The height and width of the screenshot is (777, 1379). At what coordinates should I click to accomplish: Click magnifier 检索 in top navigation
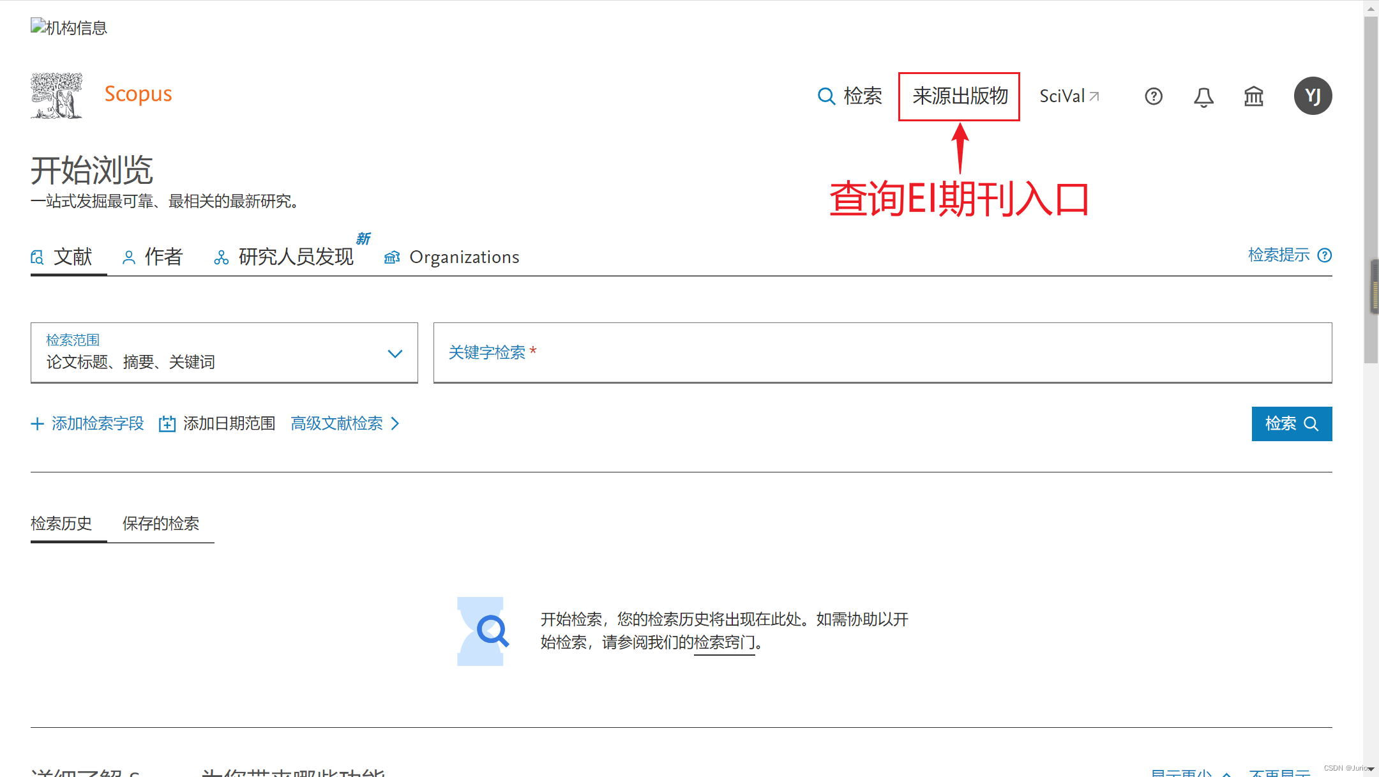pos(850,96)
